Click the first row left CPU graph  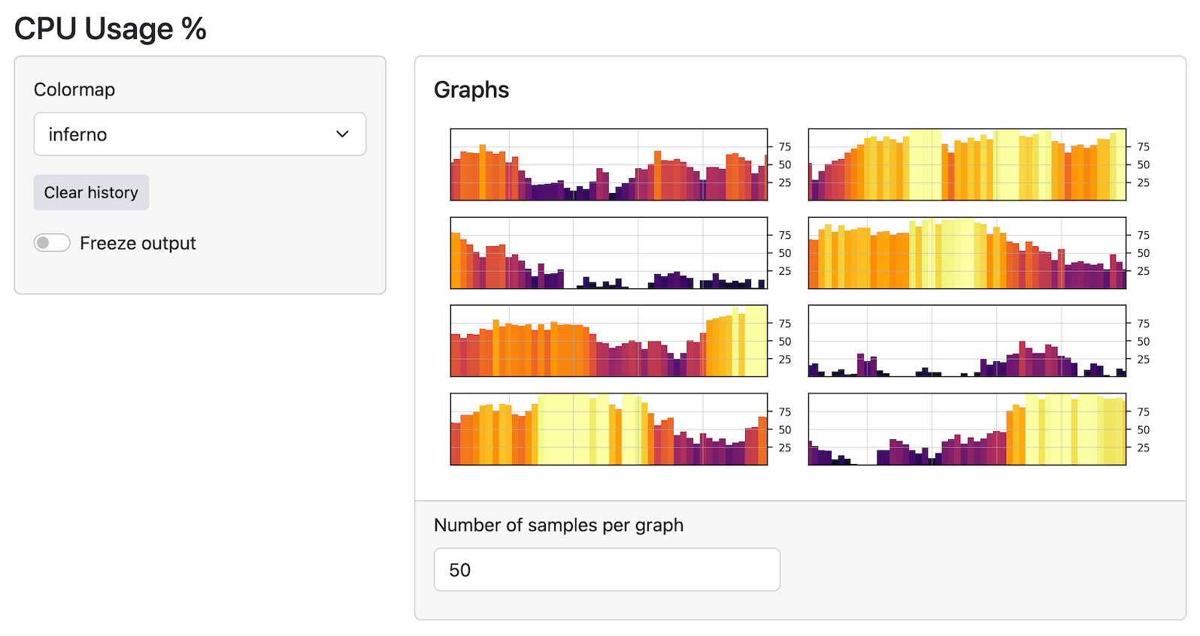(x=608, y=164)
